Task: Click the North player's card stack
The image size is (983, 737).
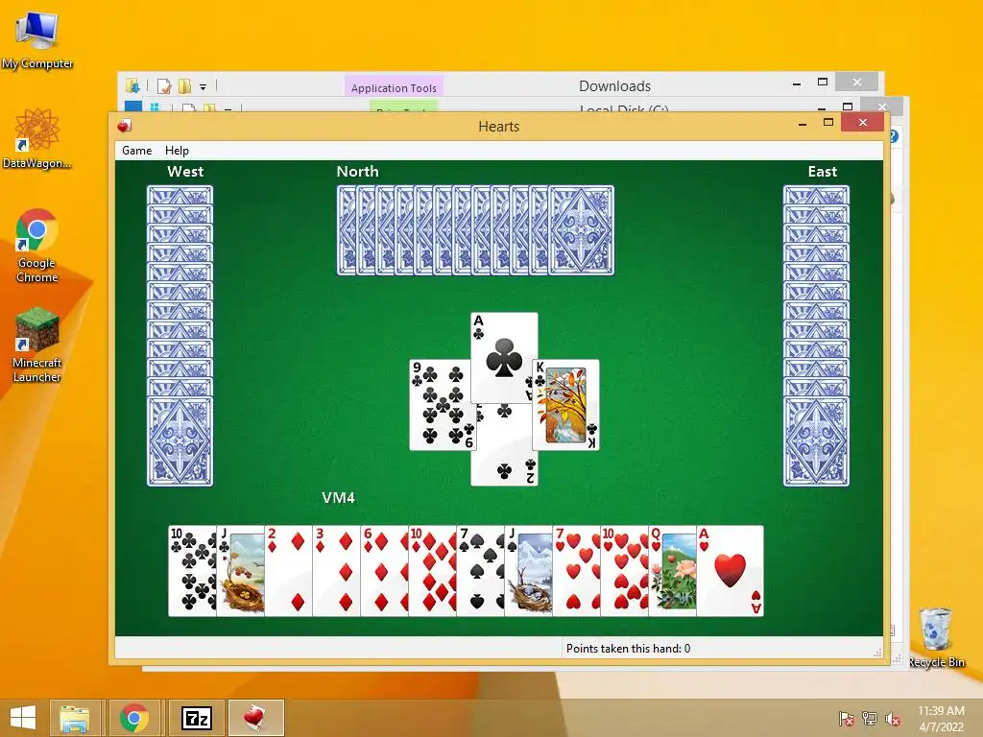Action: tap(475, 230)
